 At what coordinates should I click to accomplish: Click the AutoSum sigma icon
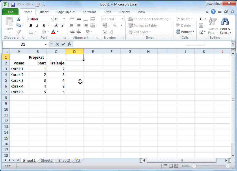point(201,19)
